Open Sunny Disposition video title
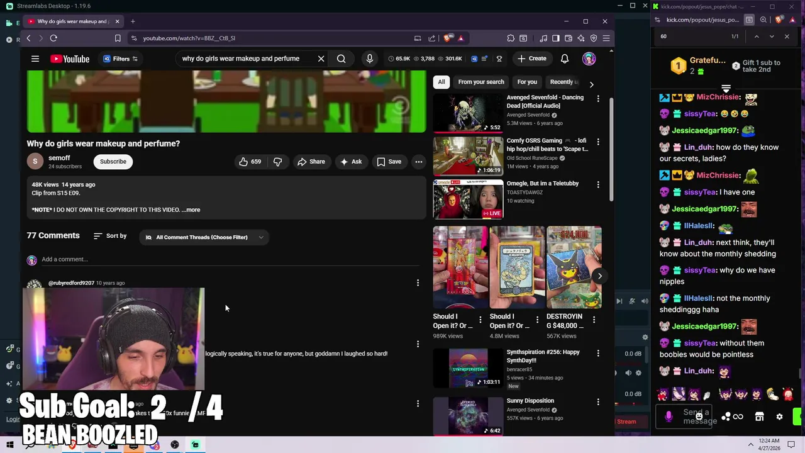Image resolution: width=805 pixels, height=453 pixels. (x=530, y=401)
